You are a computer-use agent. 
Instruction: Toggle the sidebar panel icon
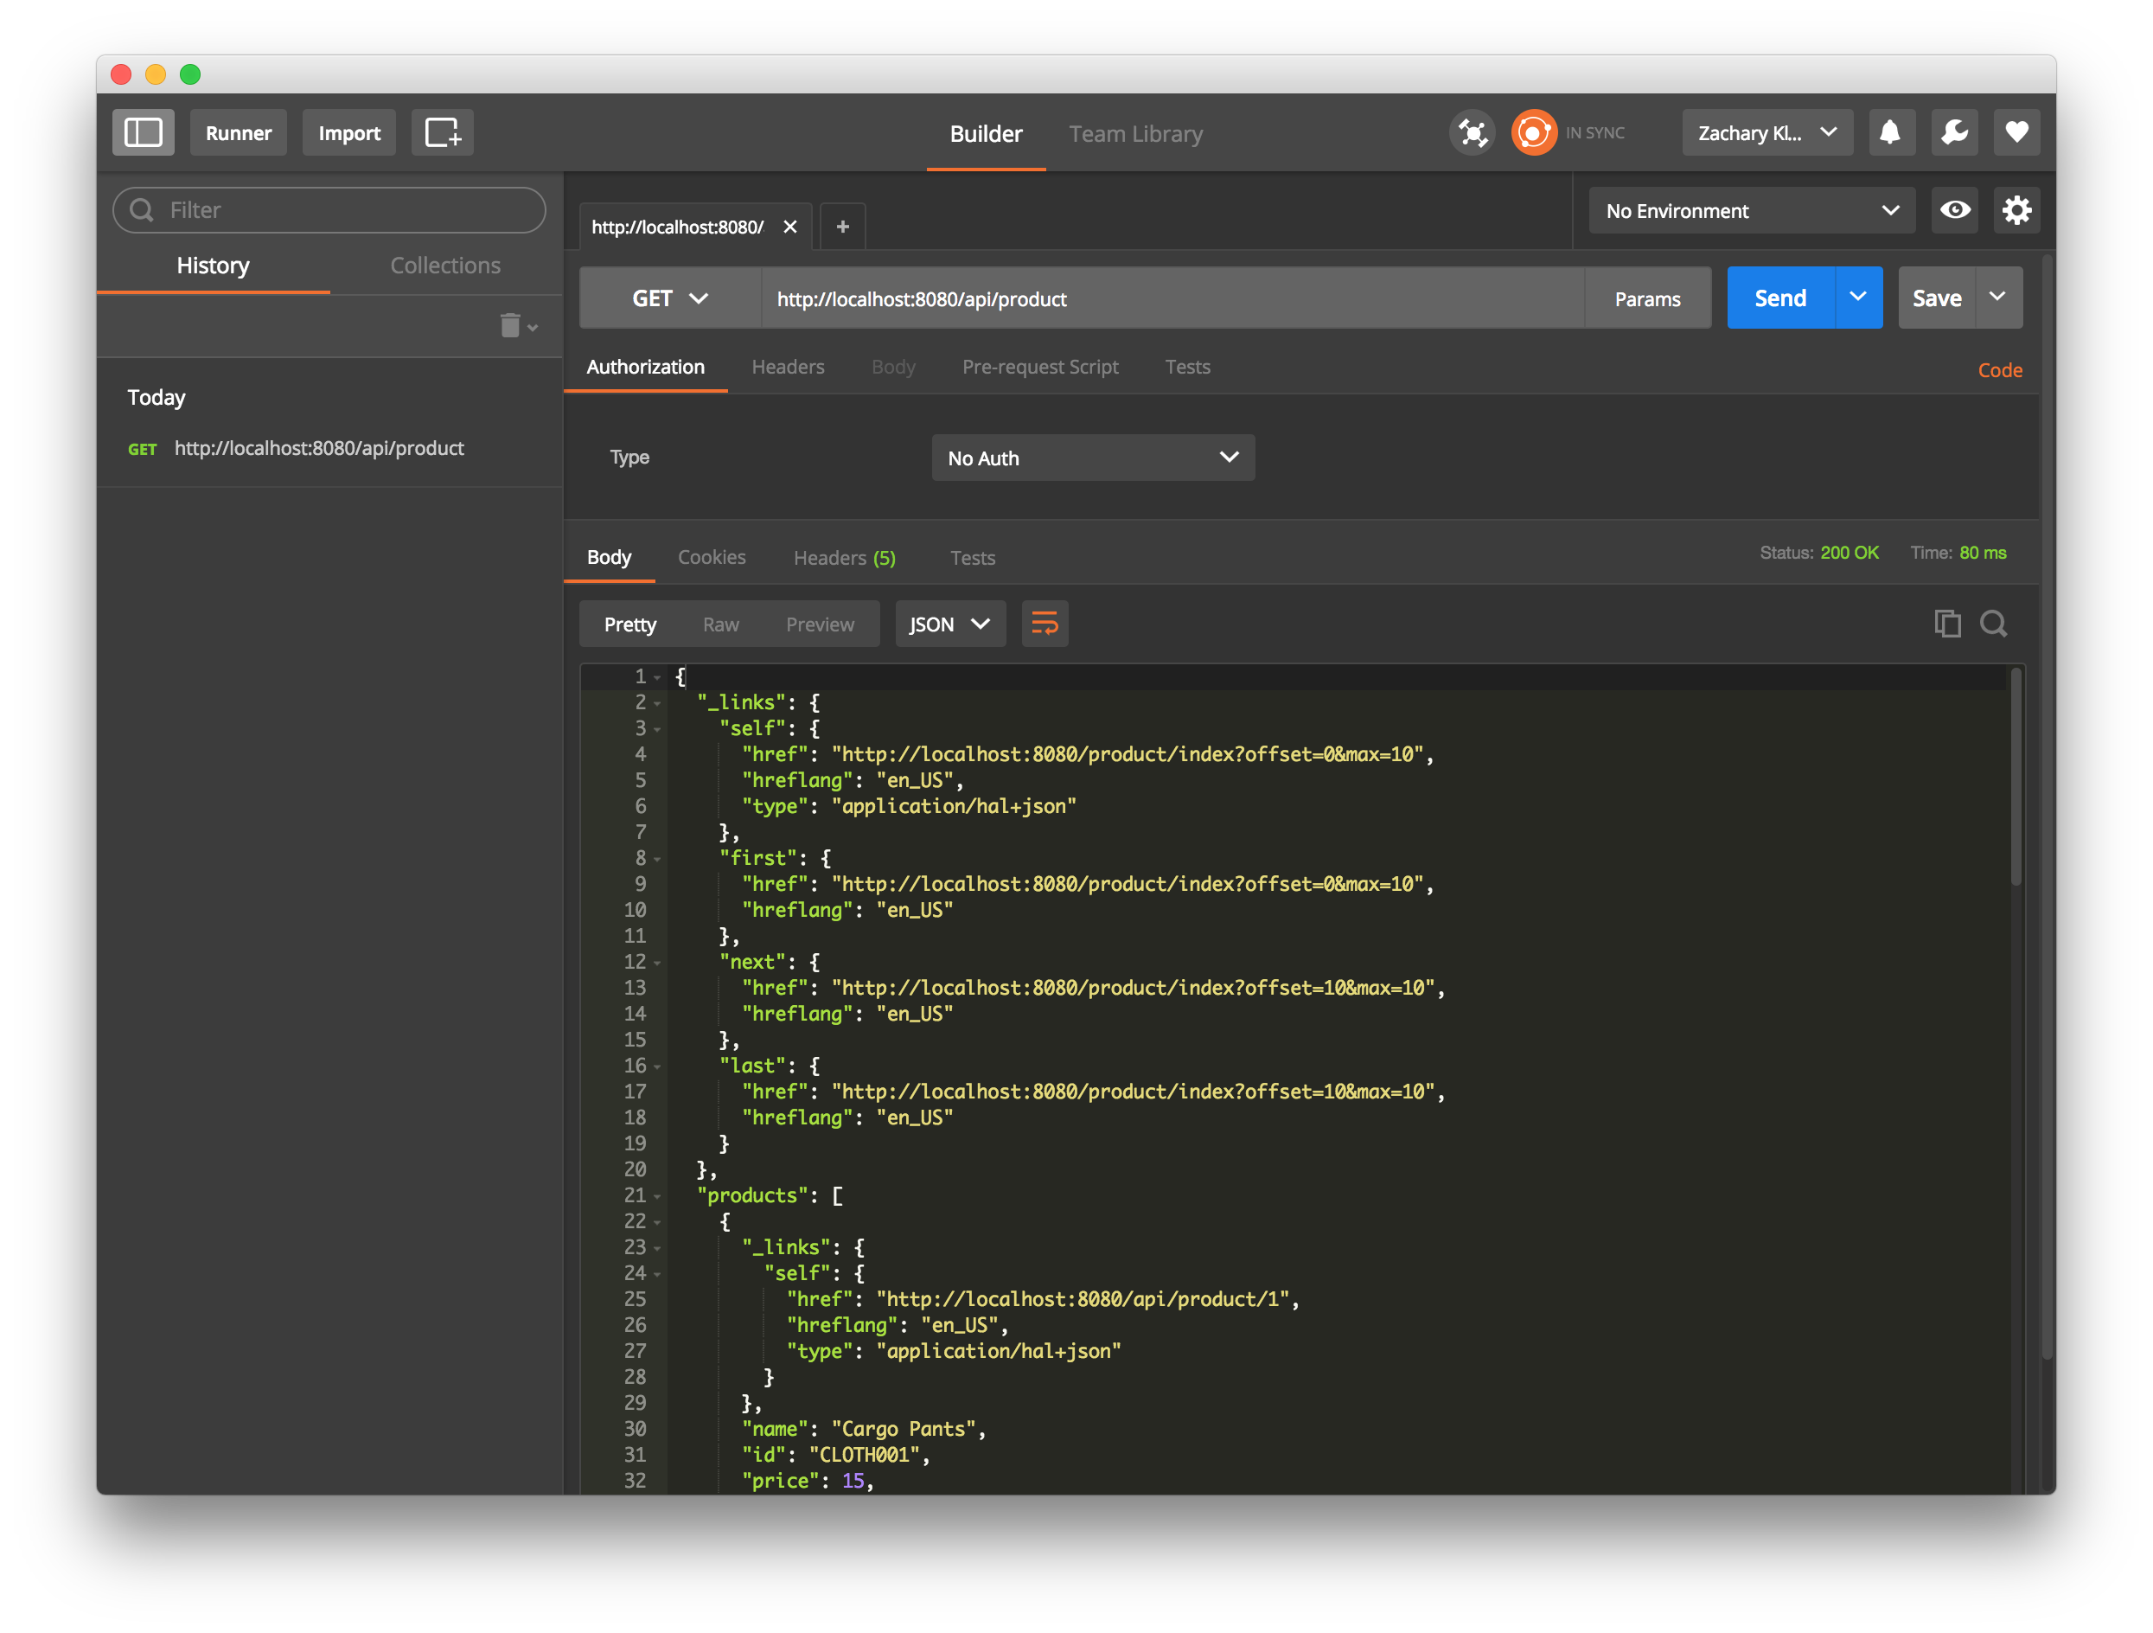click(x=143, y=132)
